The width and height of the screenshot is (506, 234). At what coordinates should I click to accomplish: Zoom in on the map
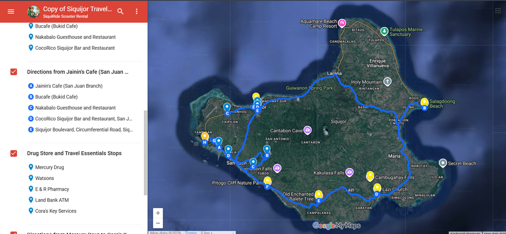pyautogui.click(x=158, y=213)
